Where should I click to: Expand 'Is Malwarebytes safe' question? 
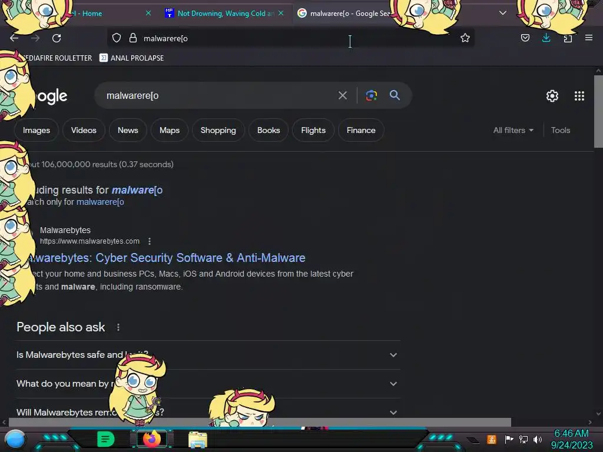click(208, 355)
